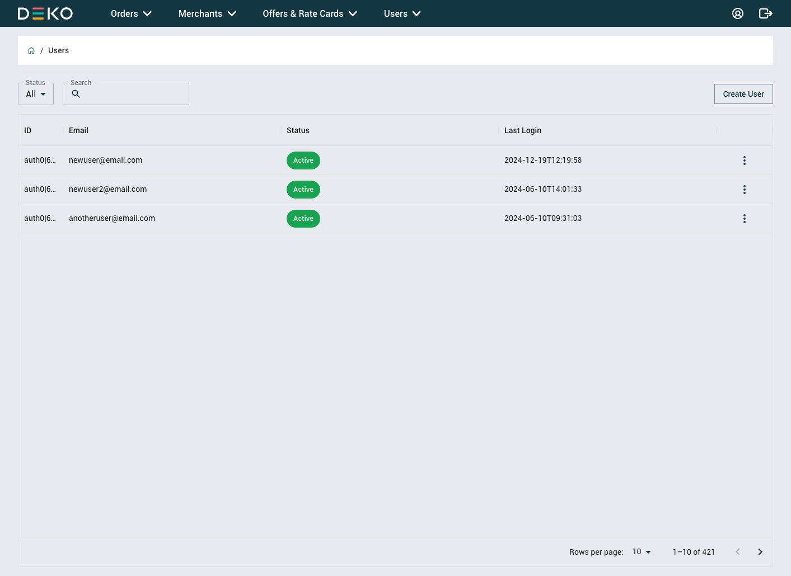The image size is (791, 576).
Task: Expand the Status filter dropdown
Action: coord(36,94)
